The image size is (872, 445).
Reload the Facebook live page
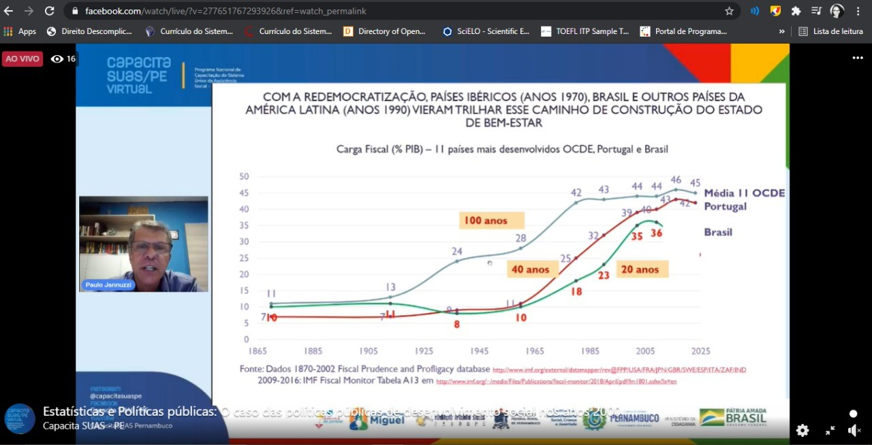[49, 11]
